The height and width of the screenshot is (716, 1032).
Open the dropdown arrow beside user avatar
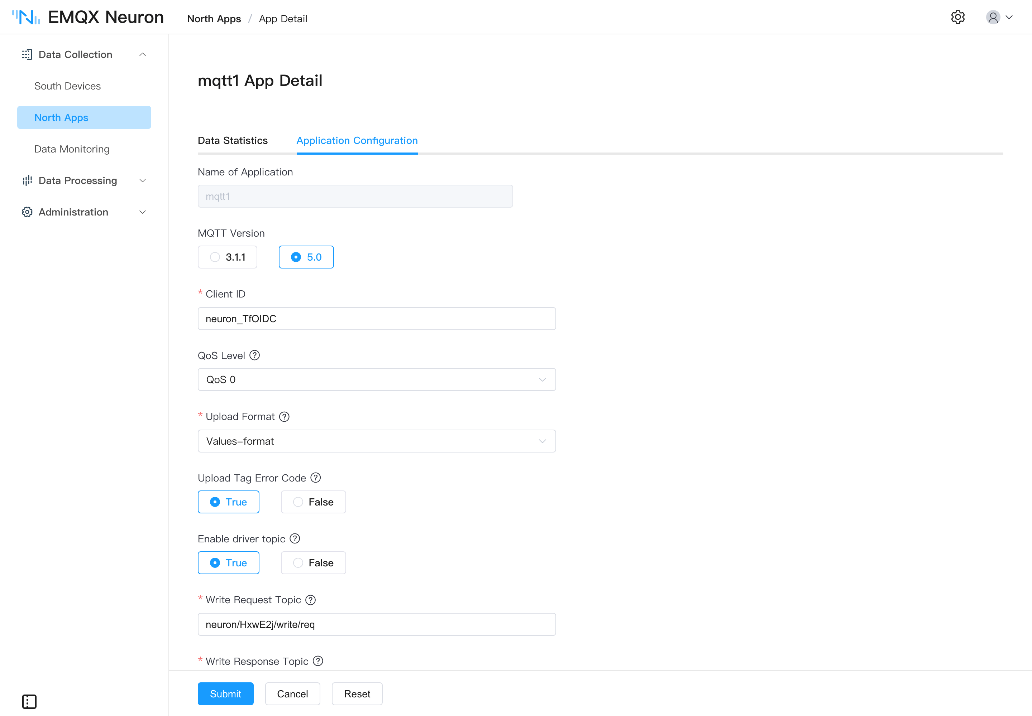tap(1009, 17)
